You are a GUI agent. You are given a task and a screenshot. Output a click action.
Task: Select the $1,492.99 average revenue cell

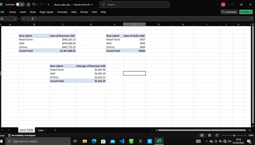coord(91,70)
